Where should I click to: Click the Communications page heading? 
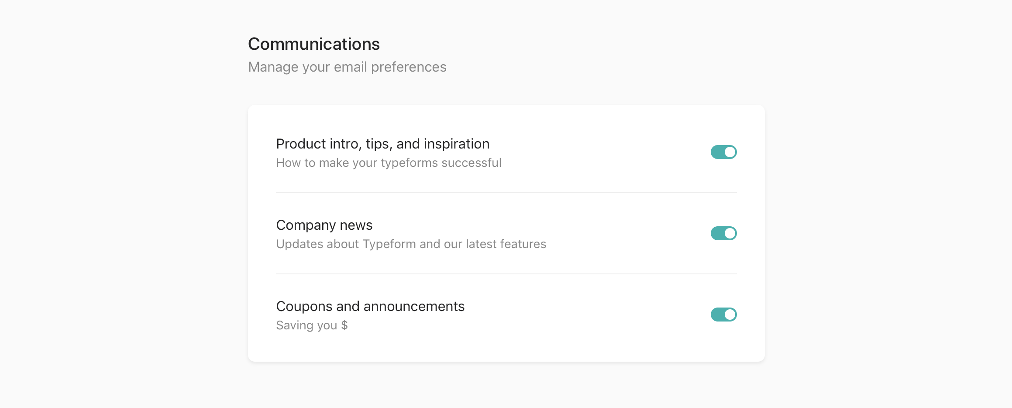click(314, 44)
